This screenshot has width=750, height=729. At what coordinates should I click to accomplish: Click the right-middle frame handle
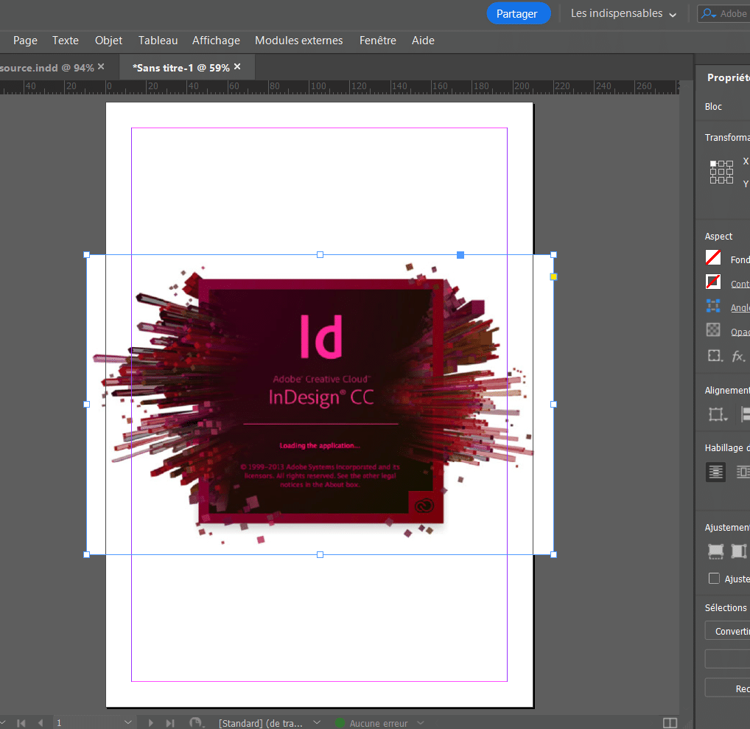point(553,405)
